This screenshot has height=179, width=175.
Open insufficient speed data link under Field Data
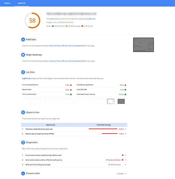[x=67, y=46]
